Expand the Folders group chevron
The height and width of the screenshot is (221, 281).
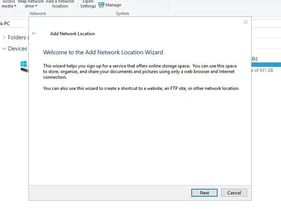[x=4, y=37]
